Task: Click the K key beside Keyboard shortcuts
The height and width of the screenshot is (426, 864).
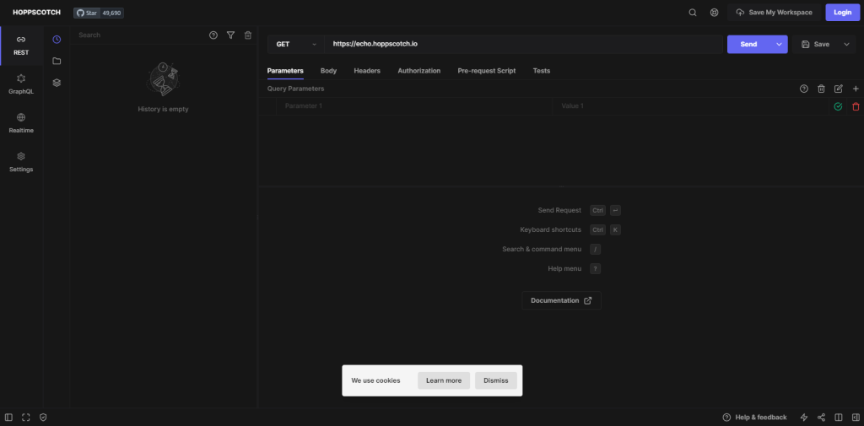Action: [x=615, y=229]
